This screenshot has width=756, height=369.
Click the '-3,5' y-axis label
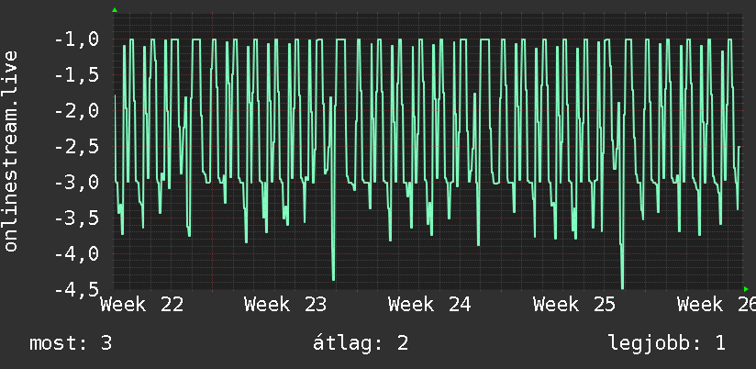click(x=77, y=218)
